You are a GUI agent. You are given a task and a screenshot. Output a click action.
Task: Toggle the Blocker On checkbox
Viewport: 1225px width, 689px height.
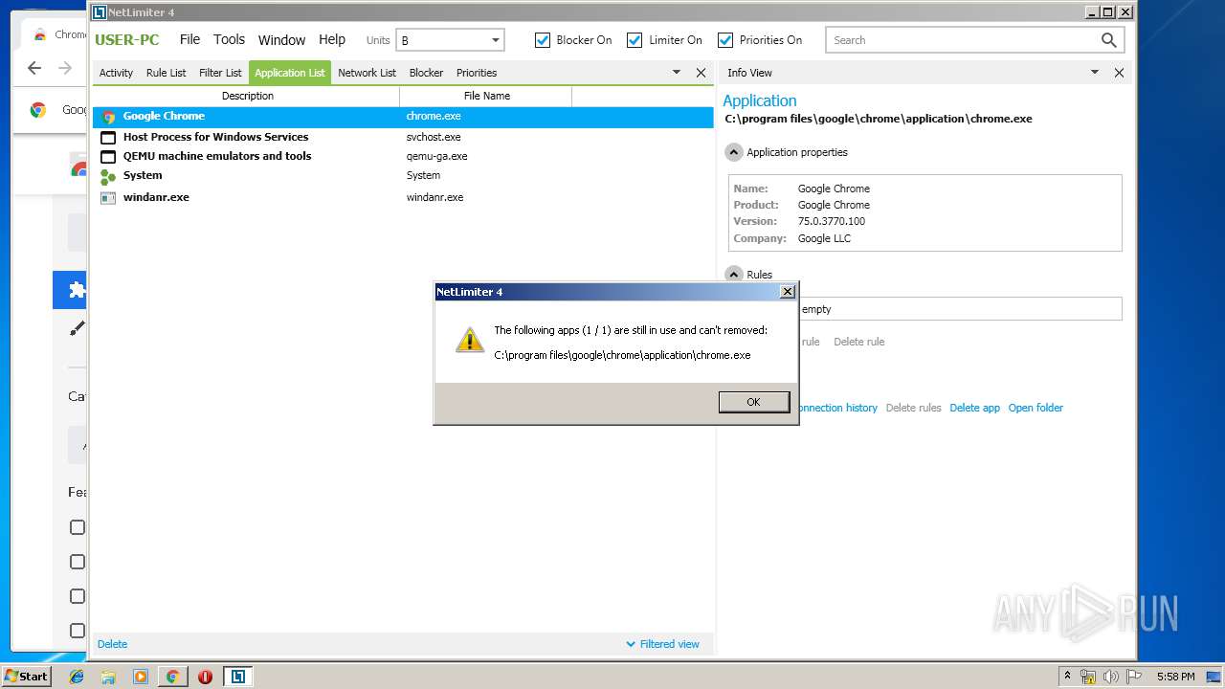(543, 40)
